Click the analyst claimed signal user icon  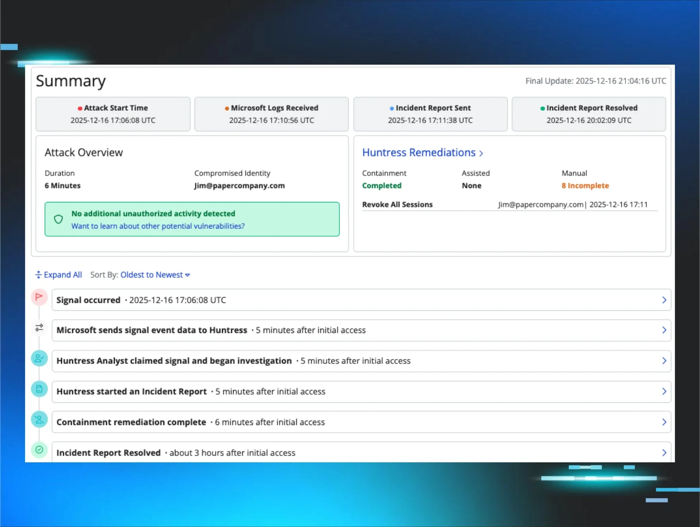tap(39, 359)
